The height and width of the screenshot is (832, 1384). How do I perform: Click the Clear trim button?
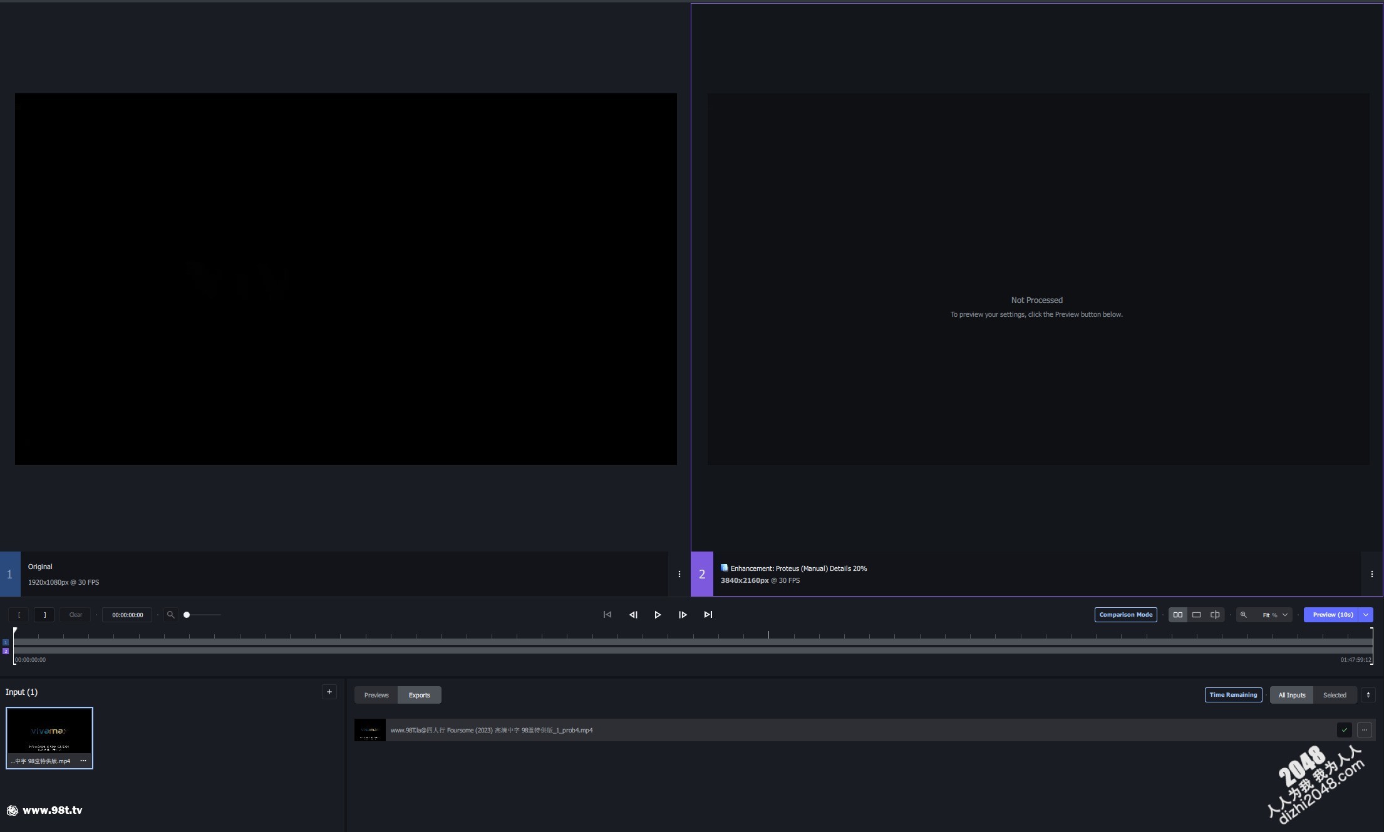(76, 615)
